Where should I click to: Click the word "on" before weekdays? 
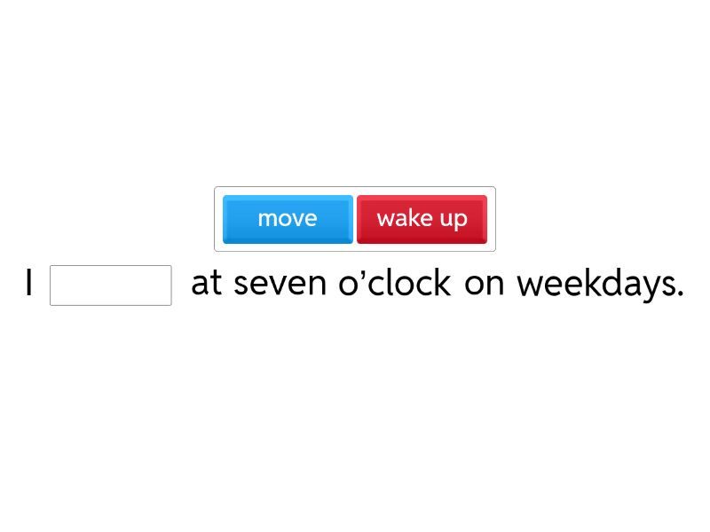tap(484, 284)
